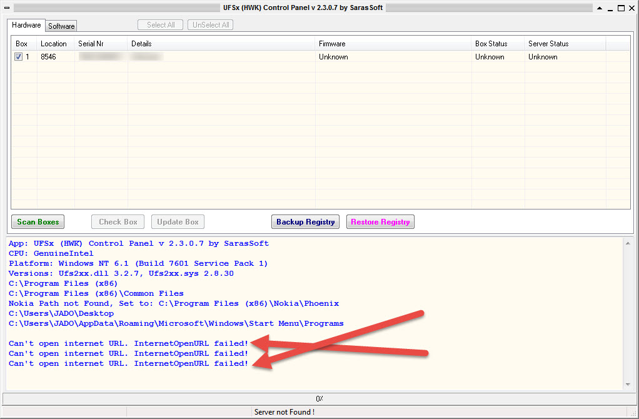Click the C:\Program Files (x86)\Common Files line
The height and width of the screenshot is (419, 639).
click(x=96, y=293)
